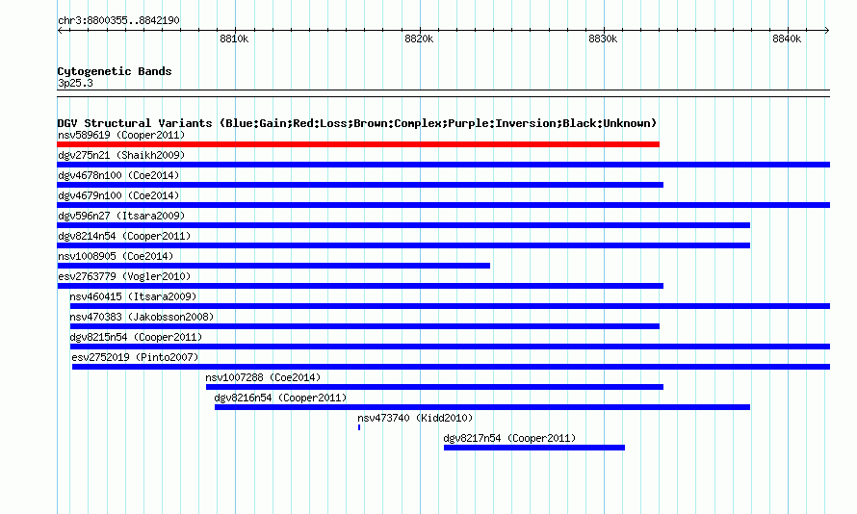Click the ruler's left end arrow

[x=60, y=30]
